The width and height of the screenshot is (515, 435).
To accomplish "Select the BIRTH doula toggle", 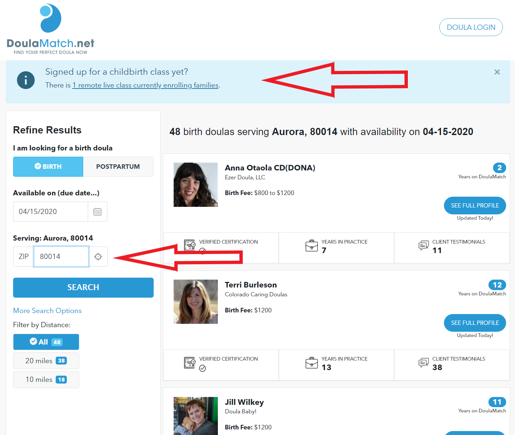I will 48,167.
